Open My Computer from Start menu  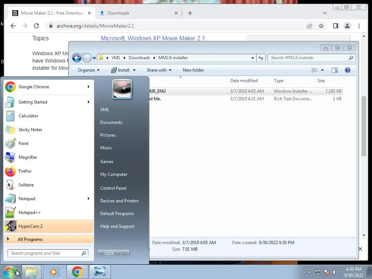[x=114, y=174]
